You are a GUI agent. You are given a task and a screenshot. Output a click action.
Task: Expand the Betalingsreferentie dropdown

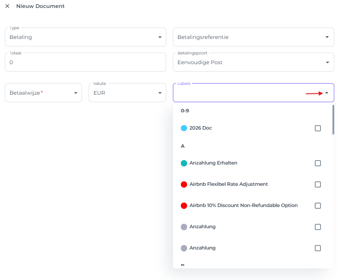coord(327,37)
